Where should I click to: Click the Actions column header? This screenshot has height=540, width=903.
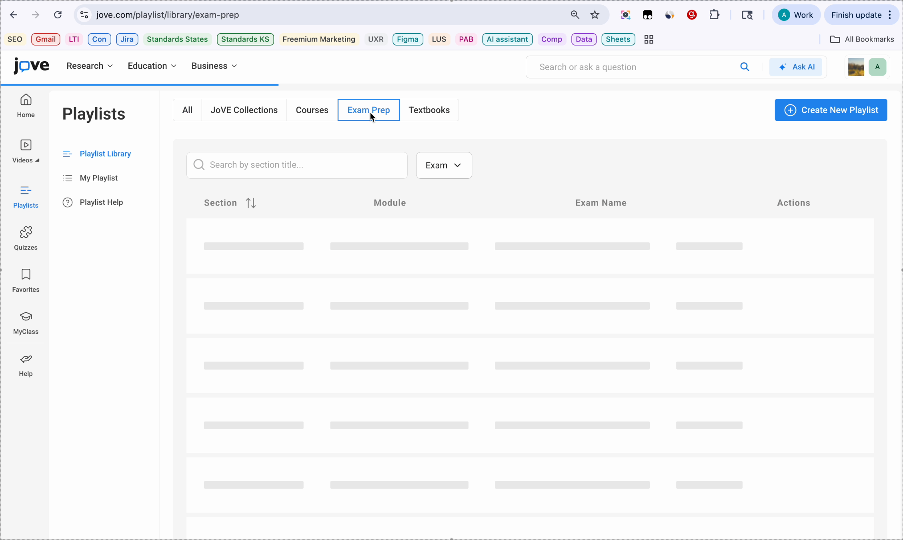(x=793, y=203)
